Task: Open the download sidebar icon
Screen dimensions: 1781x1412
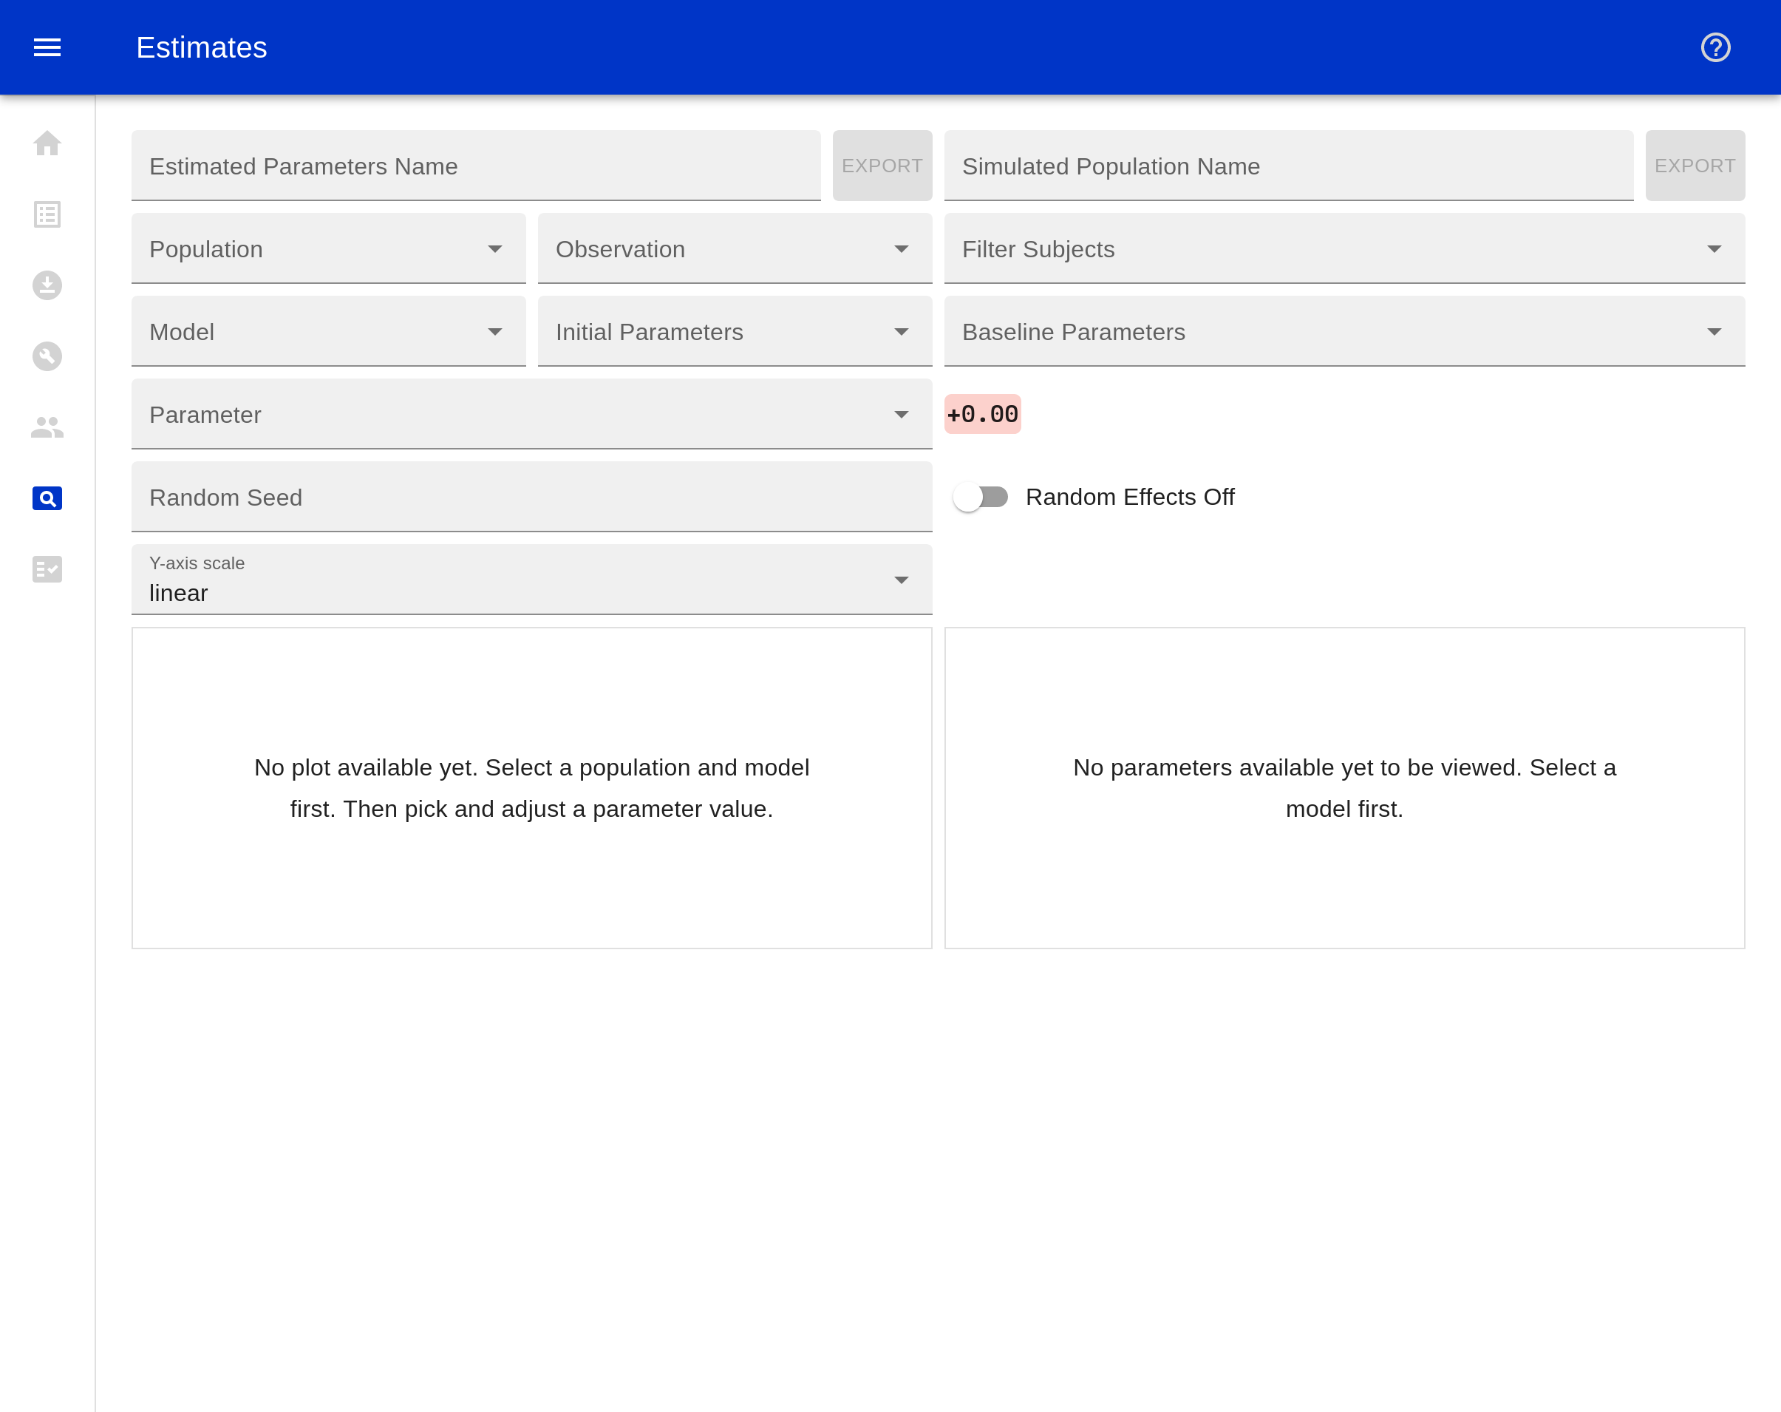Action: [47, 285]
